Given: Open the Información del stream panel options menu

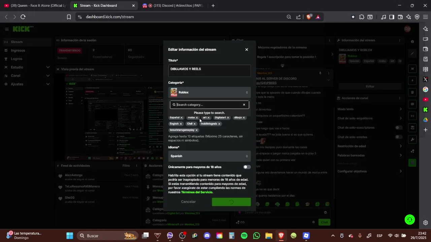Looking at the screenshot, I should click(400, 40).
